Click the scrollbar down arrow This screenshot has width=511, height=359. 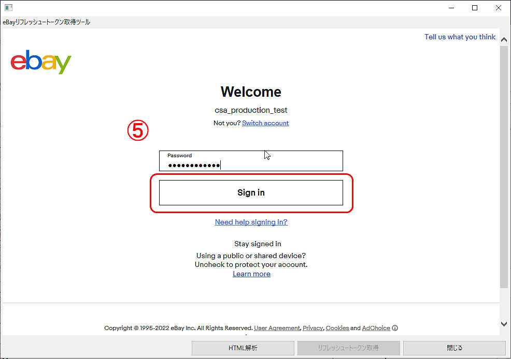(x=504, y=324)
